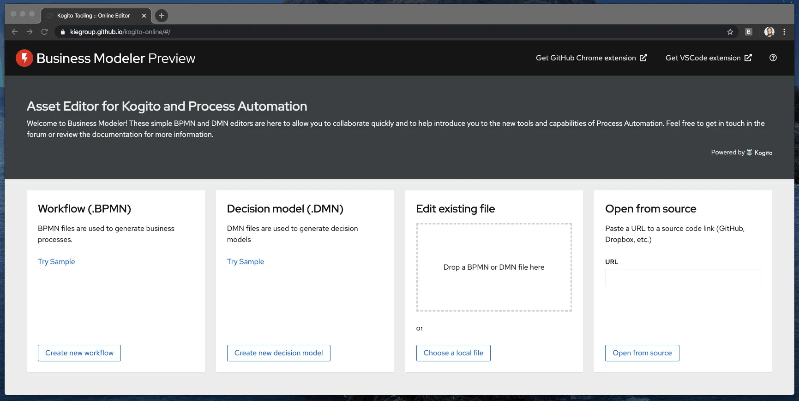Click Create new decision model button
This screenshot has height=401, width=799.
(279, 353)
